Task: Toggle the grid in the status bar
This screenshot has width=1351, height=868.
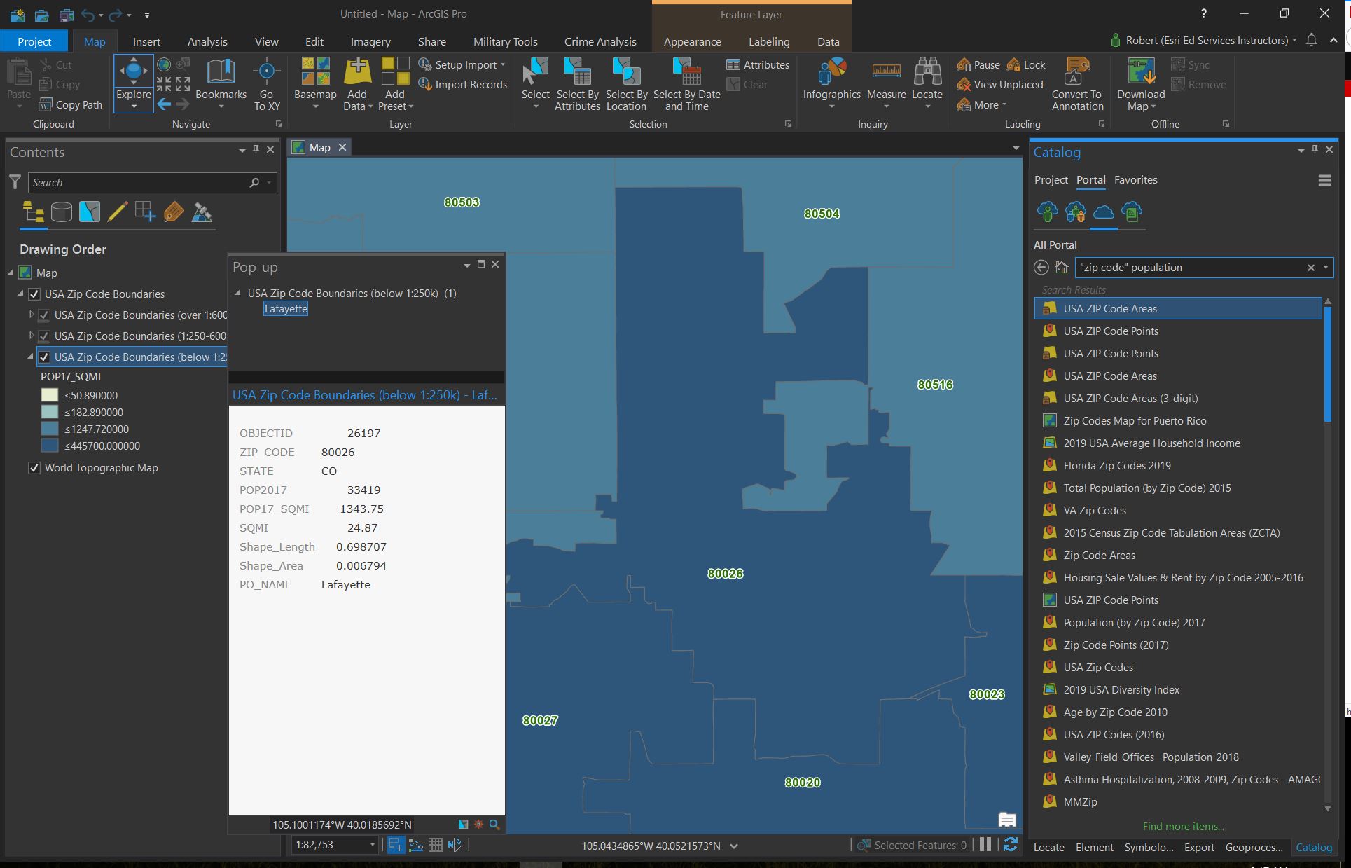Action: [435, 845]
